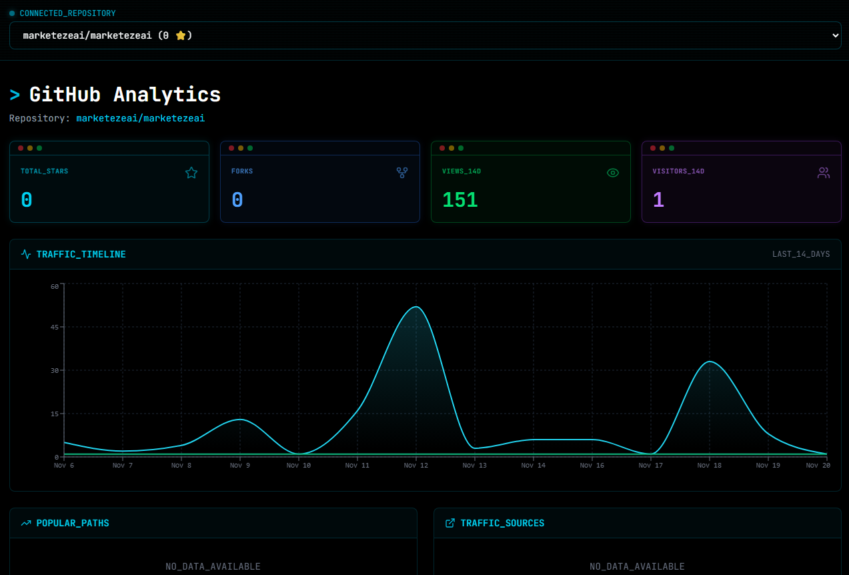Click the 151 views count value
Screen dimensions: 849x575
click(460, 199)
